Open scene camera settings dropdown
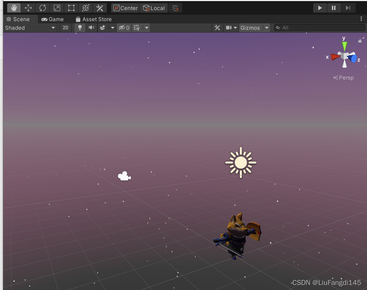Image resolution: width=367 pixels, height=290 pixels. tap(231, 28)
